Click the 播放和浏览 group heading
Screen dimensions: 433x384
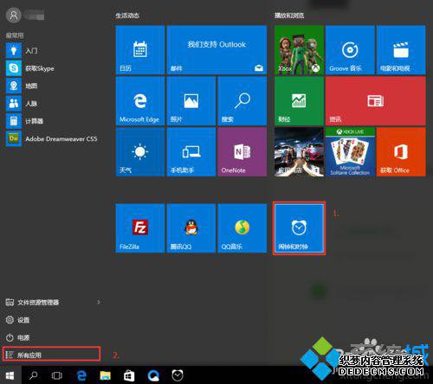[289, 16]
